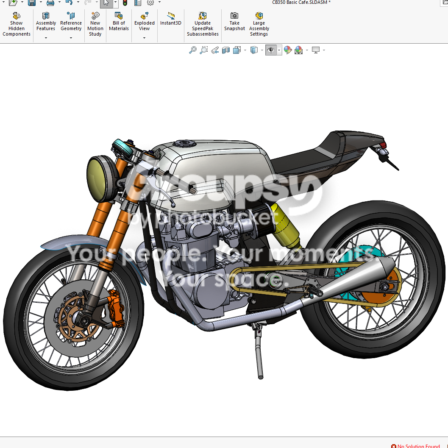Click Previous View icon
This screenshot has width=448, height=448.
[x=215, y=50]
